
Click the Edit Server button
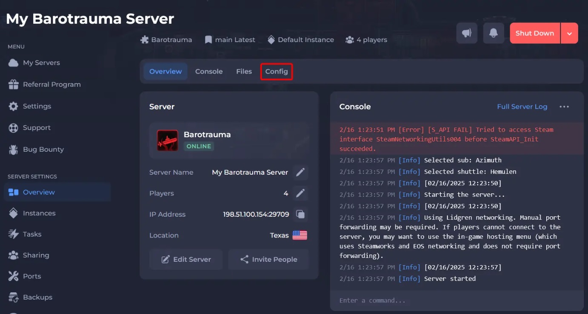pos(186,260)
